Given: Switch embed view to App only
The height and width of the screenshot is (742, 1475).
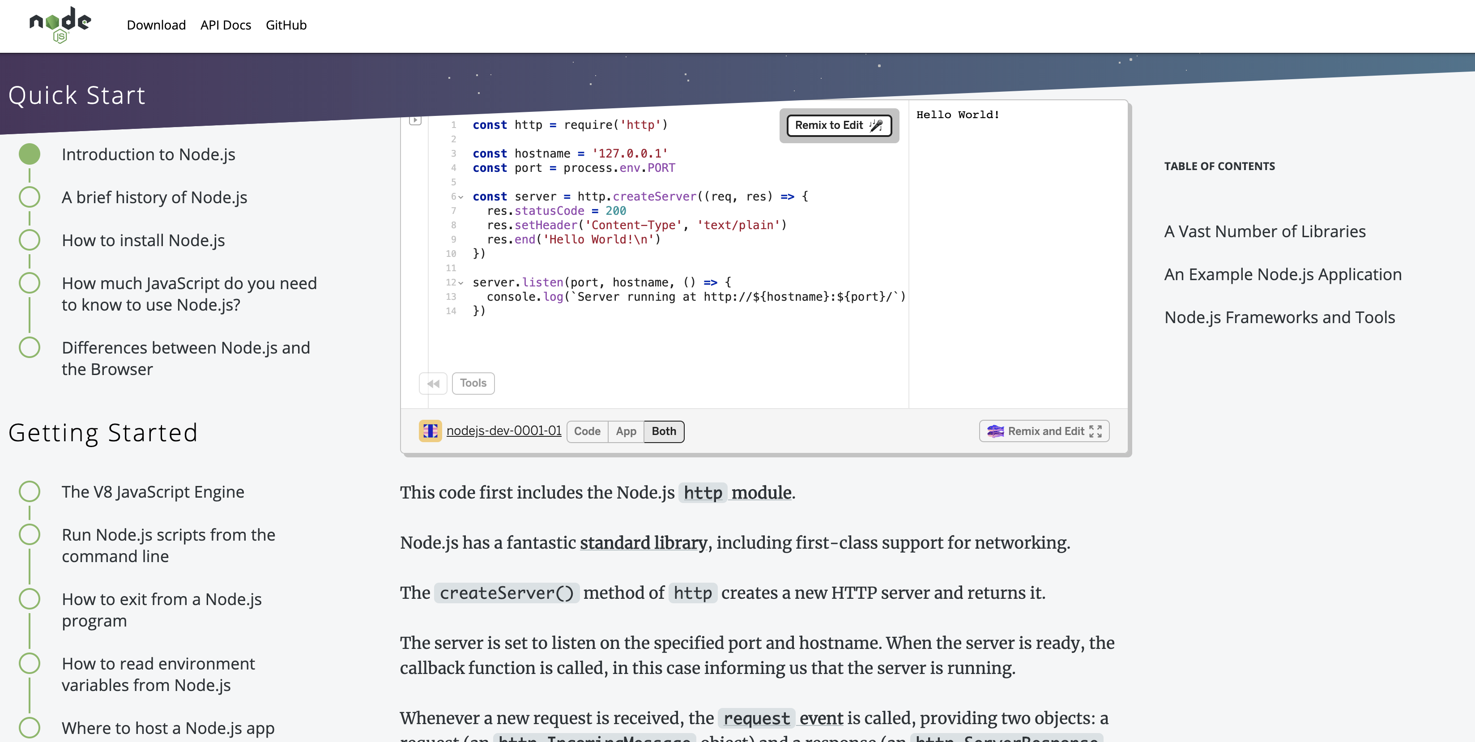Looking at the screenshot, I should 626,431.
